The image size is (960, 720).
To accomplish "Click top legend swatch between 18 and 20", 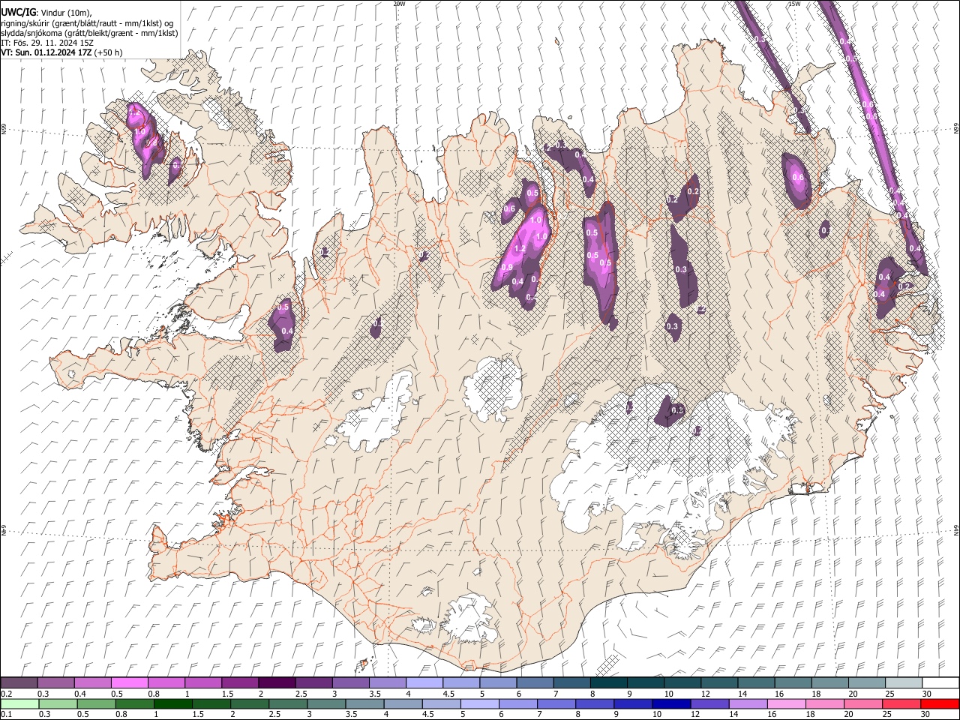I will click(x=829, y=683).
